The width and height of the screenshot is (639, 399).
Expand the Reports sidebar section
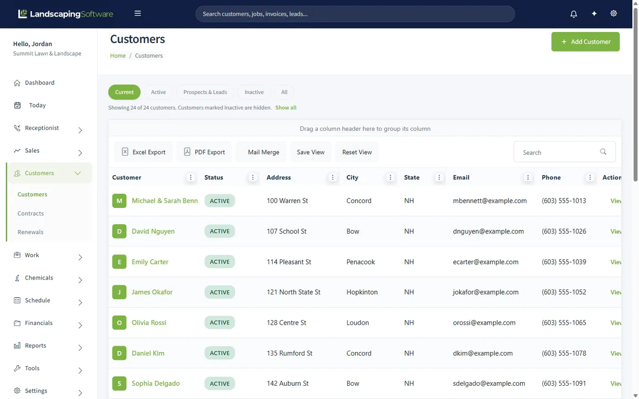pos(80,348)
